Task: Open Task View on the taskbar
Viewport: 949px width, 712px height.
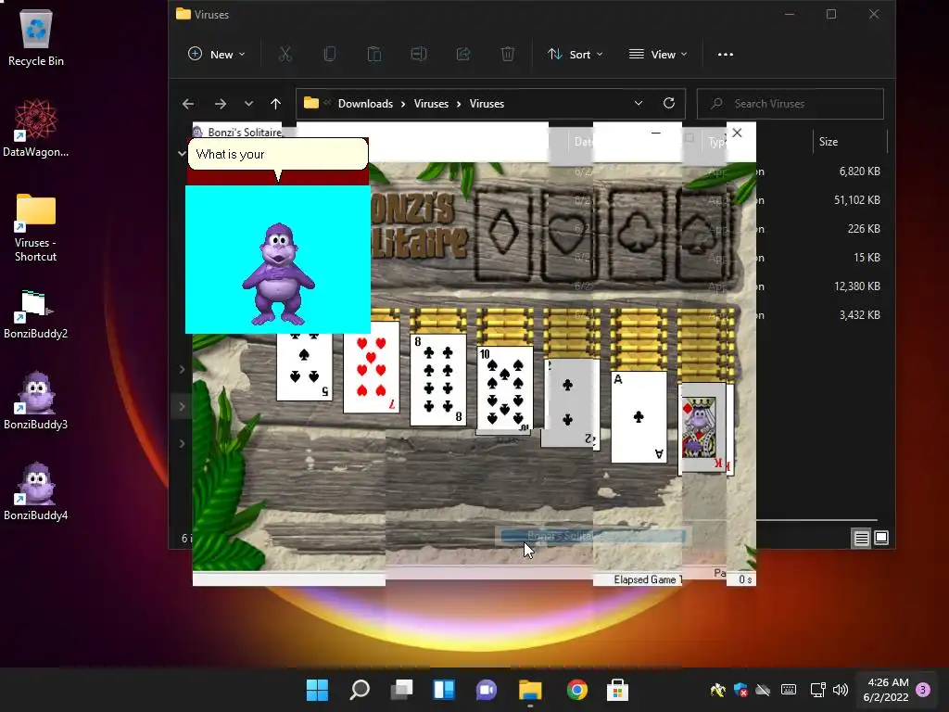Action: point(402,690)
